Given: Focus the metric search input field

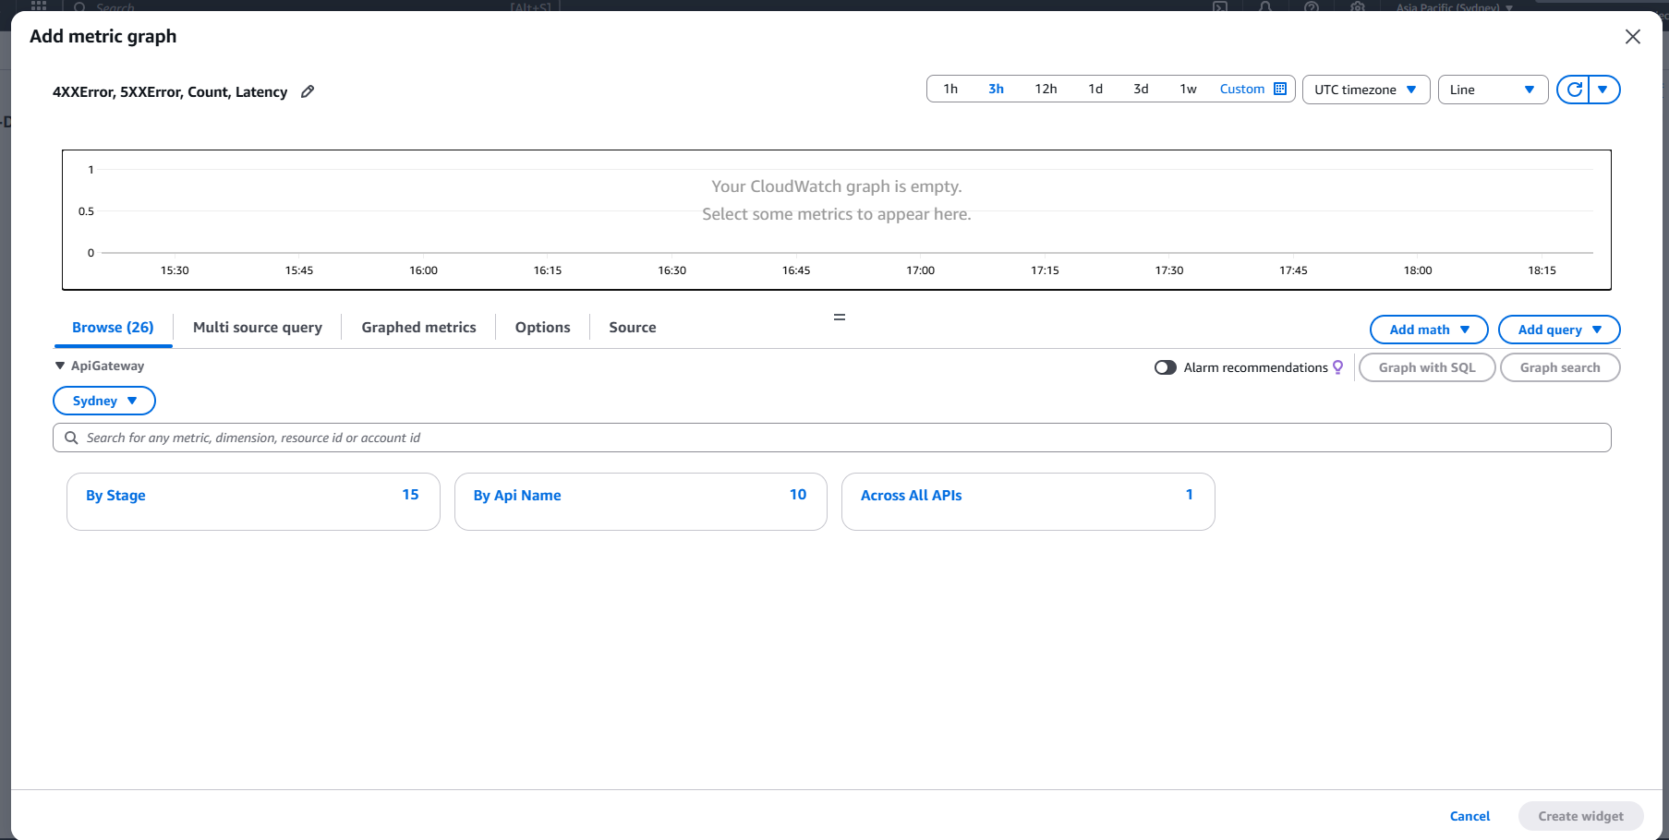Looking at the screenshot, I should click(832, 438).
